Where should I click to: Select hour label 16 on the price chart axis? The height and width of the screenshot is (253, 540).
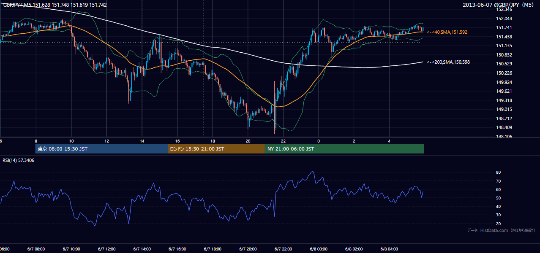click(x=177, y=141)
